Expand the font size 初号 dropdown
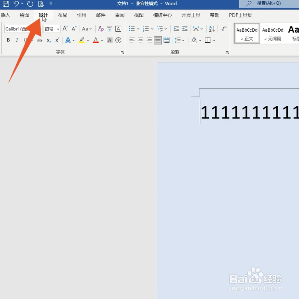The height and width of the screenshot is (299, 299). pos(58,29)
